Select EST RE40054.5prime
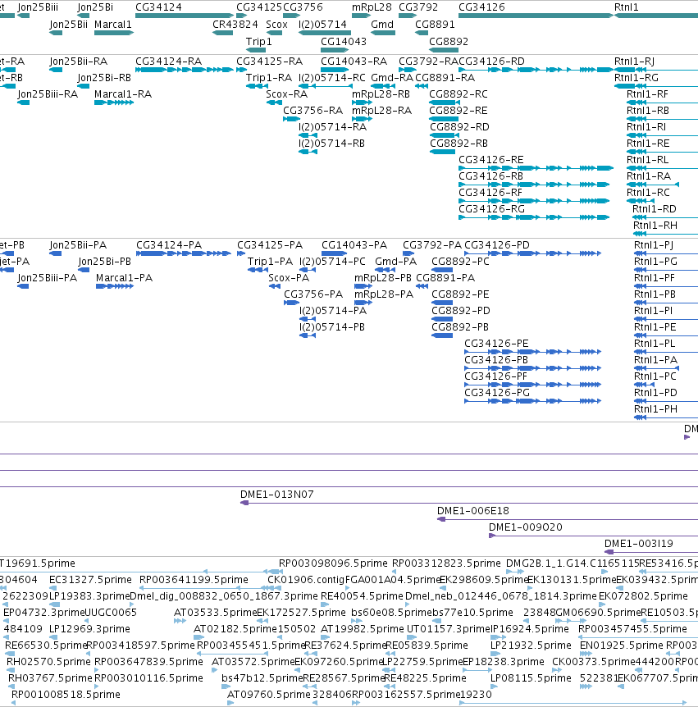 point(362,596)
